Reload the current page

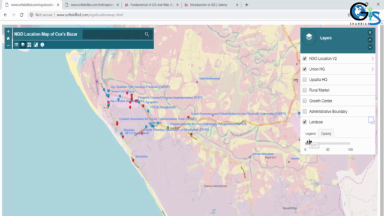(22, 15)
